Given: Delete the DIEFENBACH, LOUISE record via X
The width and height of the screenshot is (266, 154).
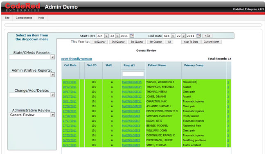Looking at the screenshot, I should pyautogui.click(x=228, y=140).
